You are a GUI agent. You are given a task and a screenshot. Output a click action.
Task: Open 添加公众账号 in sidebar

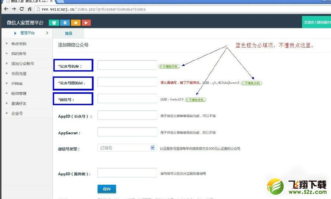tap(22, 63)
